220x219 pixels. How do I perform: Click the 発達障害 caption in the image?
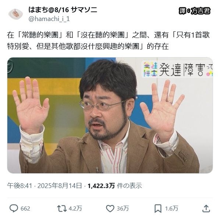pos(181,70)
